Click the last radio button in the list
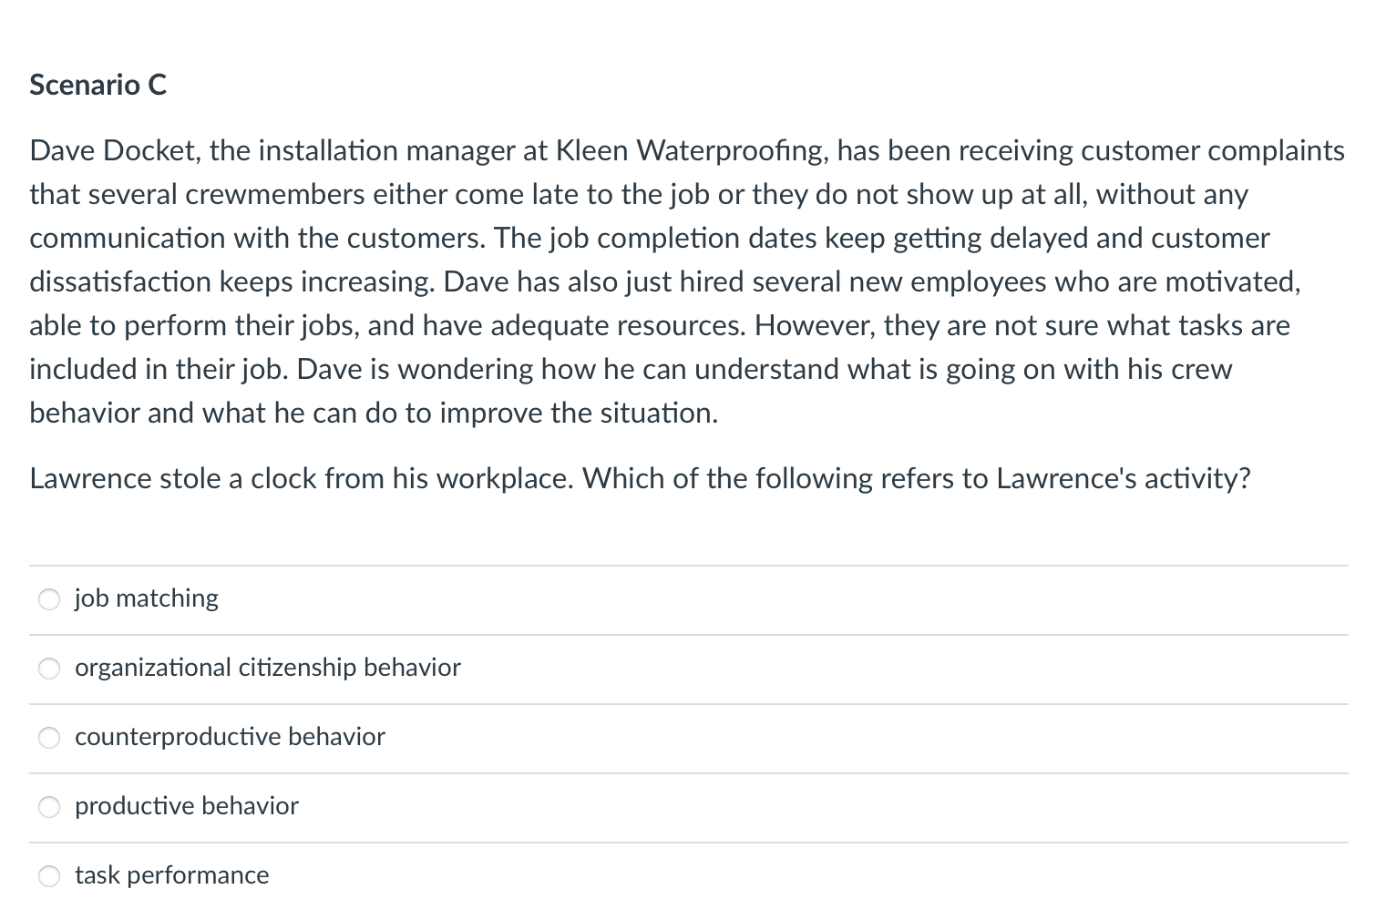 (x=49, y=876)
